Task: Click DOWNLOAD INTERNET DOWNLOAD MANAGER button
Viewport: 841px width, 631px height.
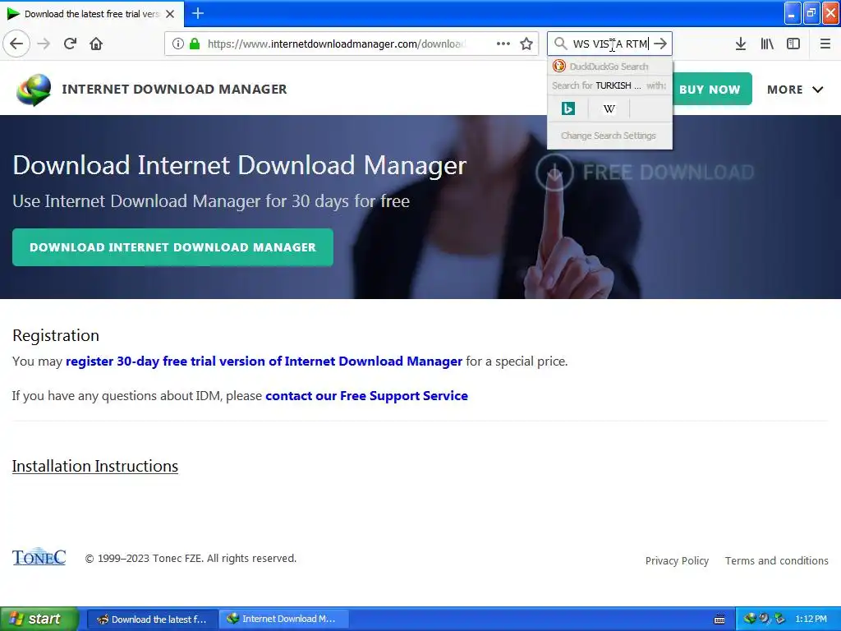Action: (172, 247)
